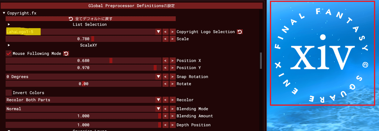Click the 全てデフォルトに戻す reset button

[90, 19]
